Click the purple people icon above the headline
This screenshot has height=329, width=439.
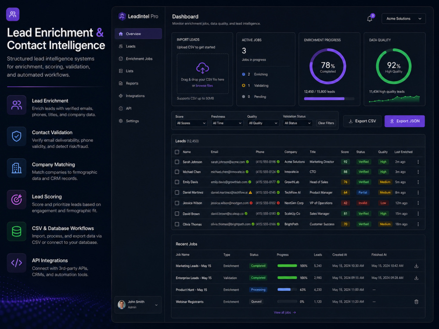point(13,14)
